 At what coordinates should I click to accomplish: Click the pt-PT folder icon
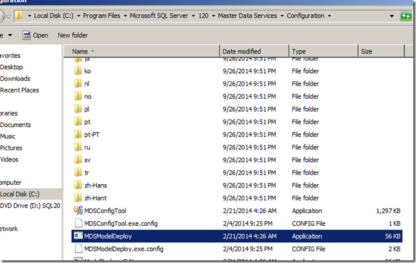tap(78, 134)
